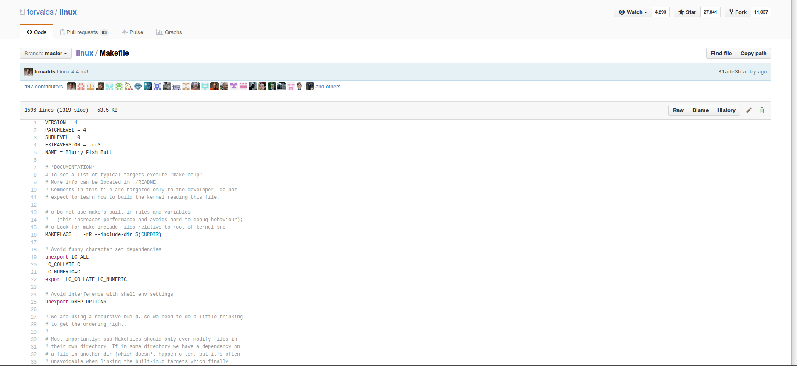797x366 pixels.
Task: Click the 'and others' contributors link
Action: tap(328, 87)
